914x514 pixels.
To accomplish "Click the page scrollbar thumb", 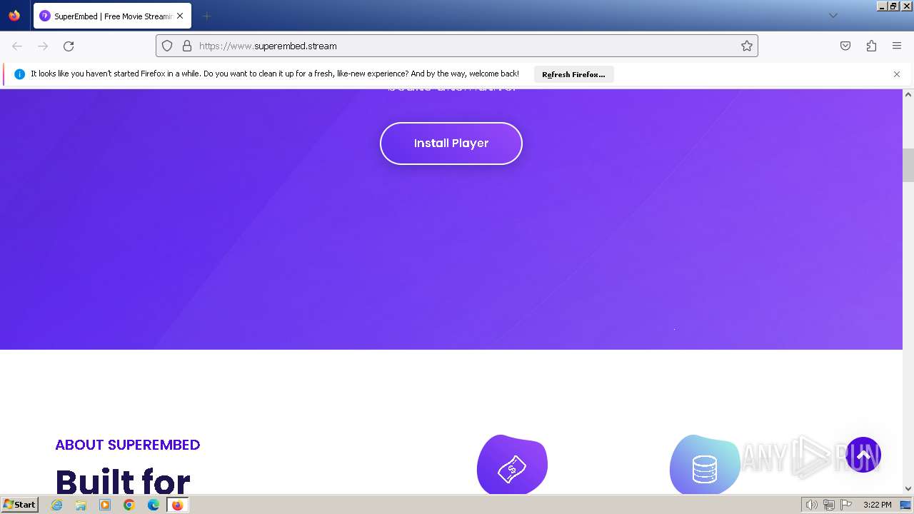I will pos(908,165).
